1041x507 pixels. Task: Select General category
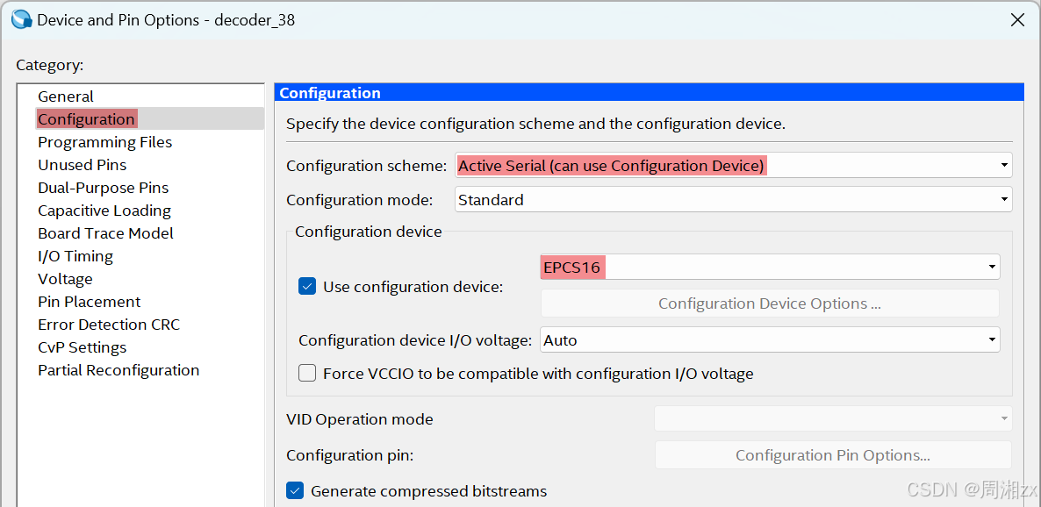[x=66, y=96]
